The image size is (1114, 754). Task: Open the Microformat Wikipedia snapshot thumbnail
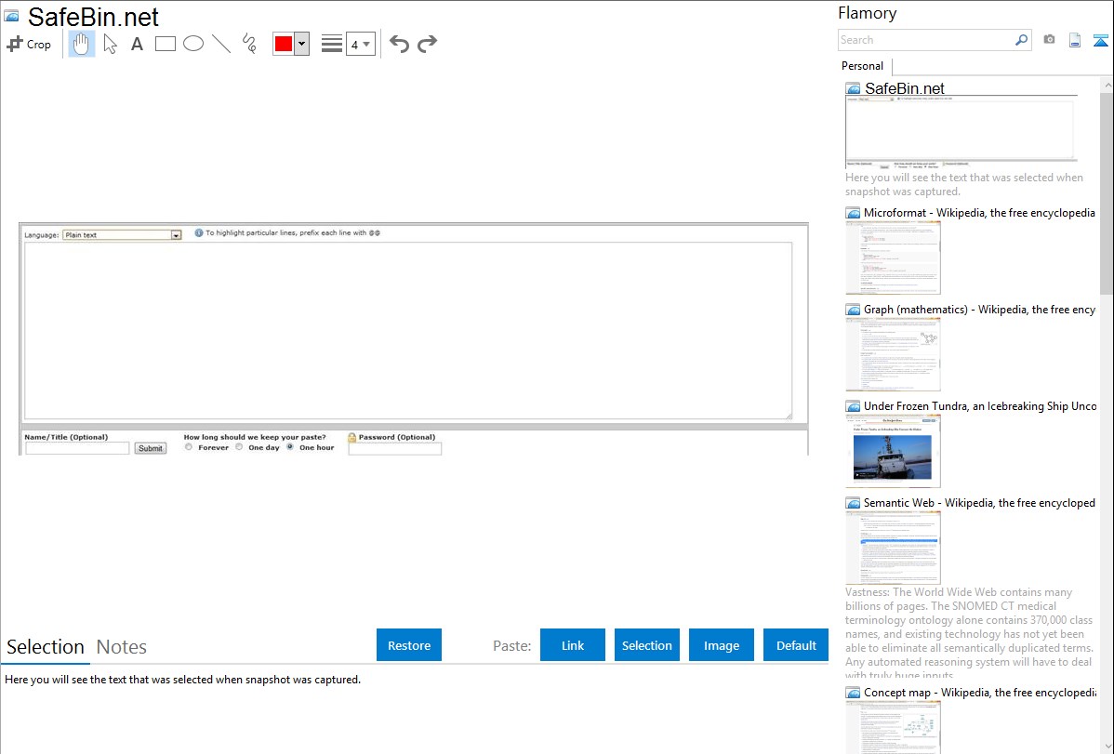[893, 258]
